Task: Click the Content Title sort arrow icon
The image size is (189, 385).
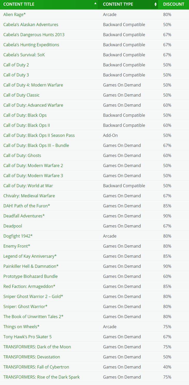Action: [x=95, y=3]
